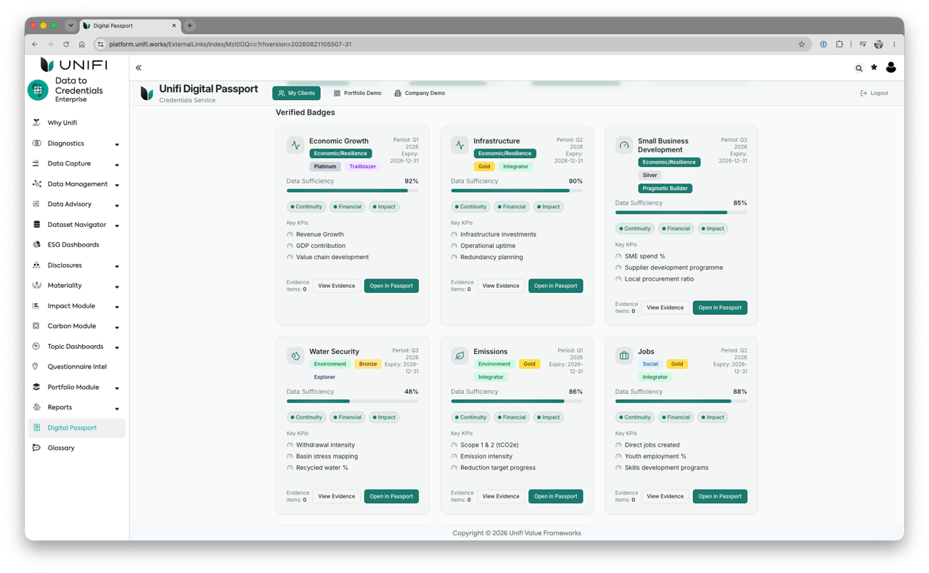This screenshot has width=929, height=573.
Task: Bookmark this page with browser star icon
Action: tap(801, 44)
